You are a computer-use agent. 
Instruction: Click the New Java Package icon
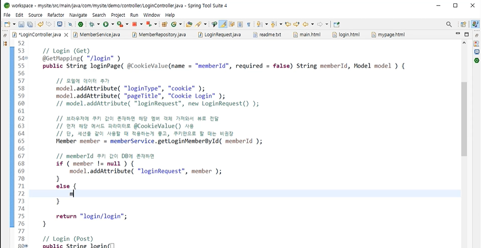pyautogui.click(x=164, y=24)
